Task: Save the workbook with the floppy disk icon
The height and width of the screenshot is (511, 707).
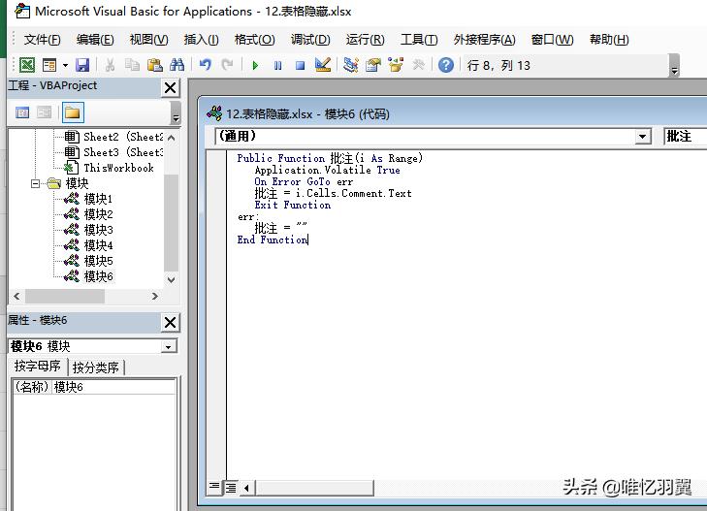Action: (82, 65)
